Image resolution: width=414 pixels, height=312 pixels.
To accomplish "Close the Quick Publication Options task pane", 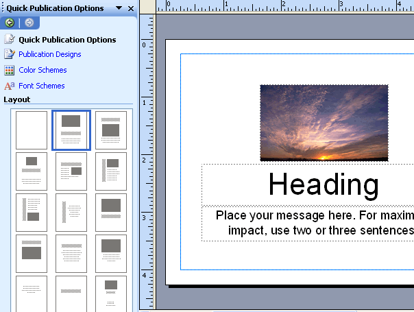I will 131,8.
